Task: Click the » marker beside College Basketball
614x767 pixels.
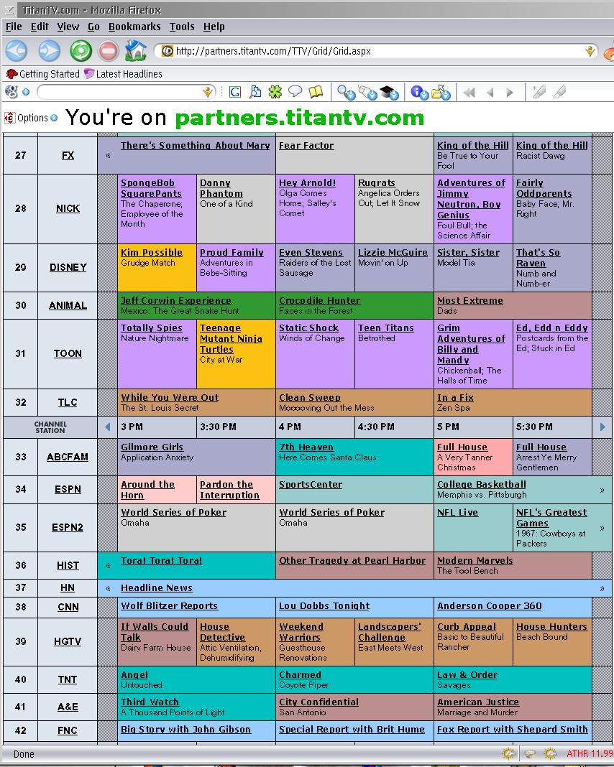Action: coord(602,490)
